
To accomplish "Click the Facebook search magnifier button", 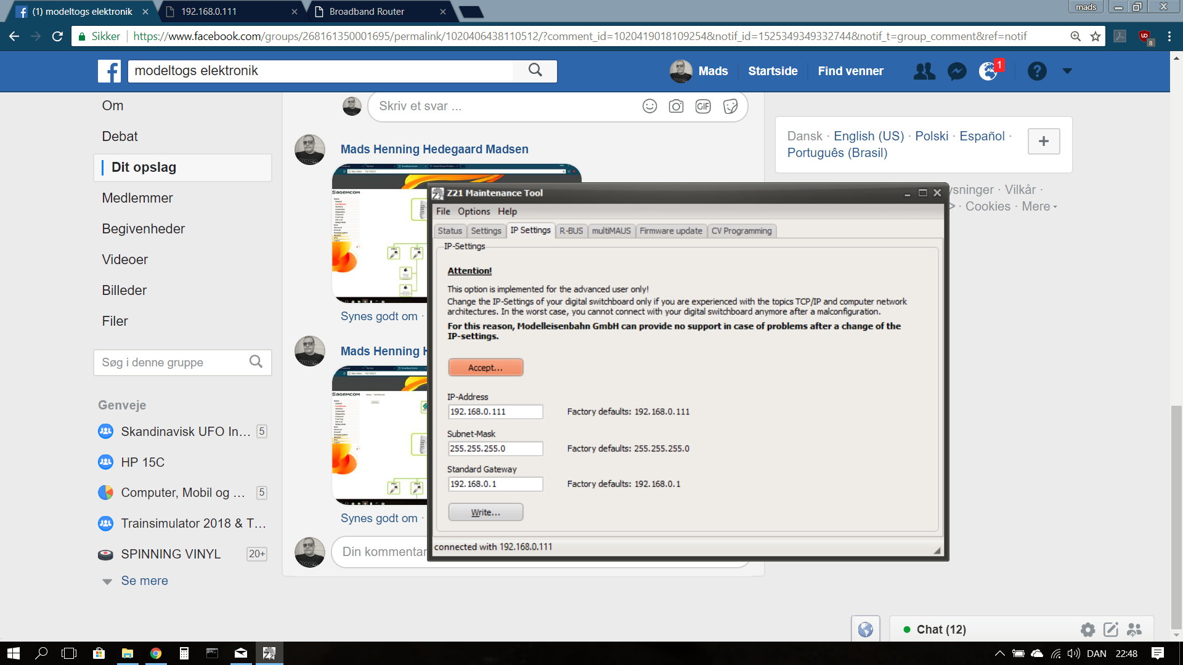I will 535,70.
